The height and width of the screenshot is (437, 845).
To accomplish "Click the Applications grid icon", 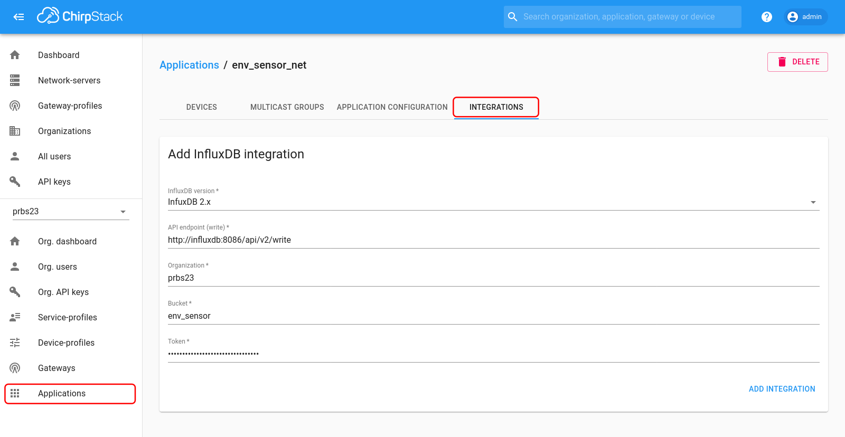I will (15, 393).
